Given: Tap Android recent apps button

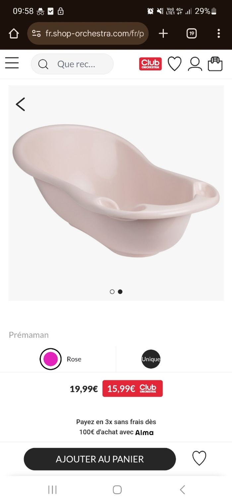Looking at the screenshot, I should pyautogui.click(x=52, y=489).
